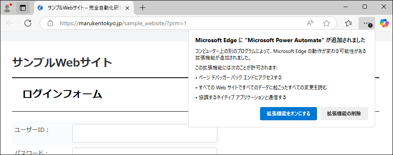Open the tab actions menu icon

coord(23,8)
